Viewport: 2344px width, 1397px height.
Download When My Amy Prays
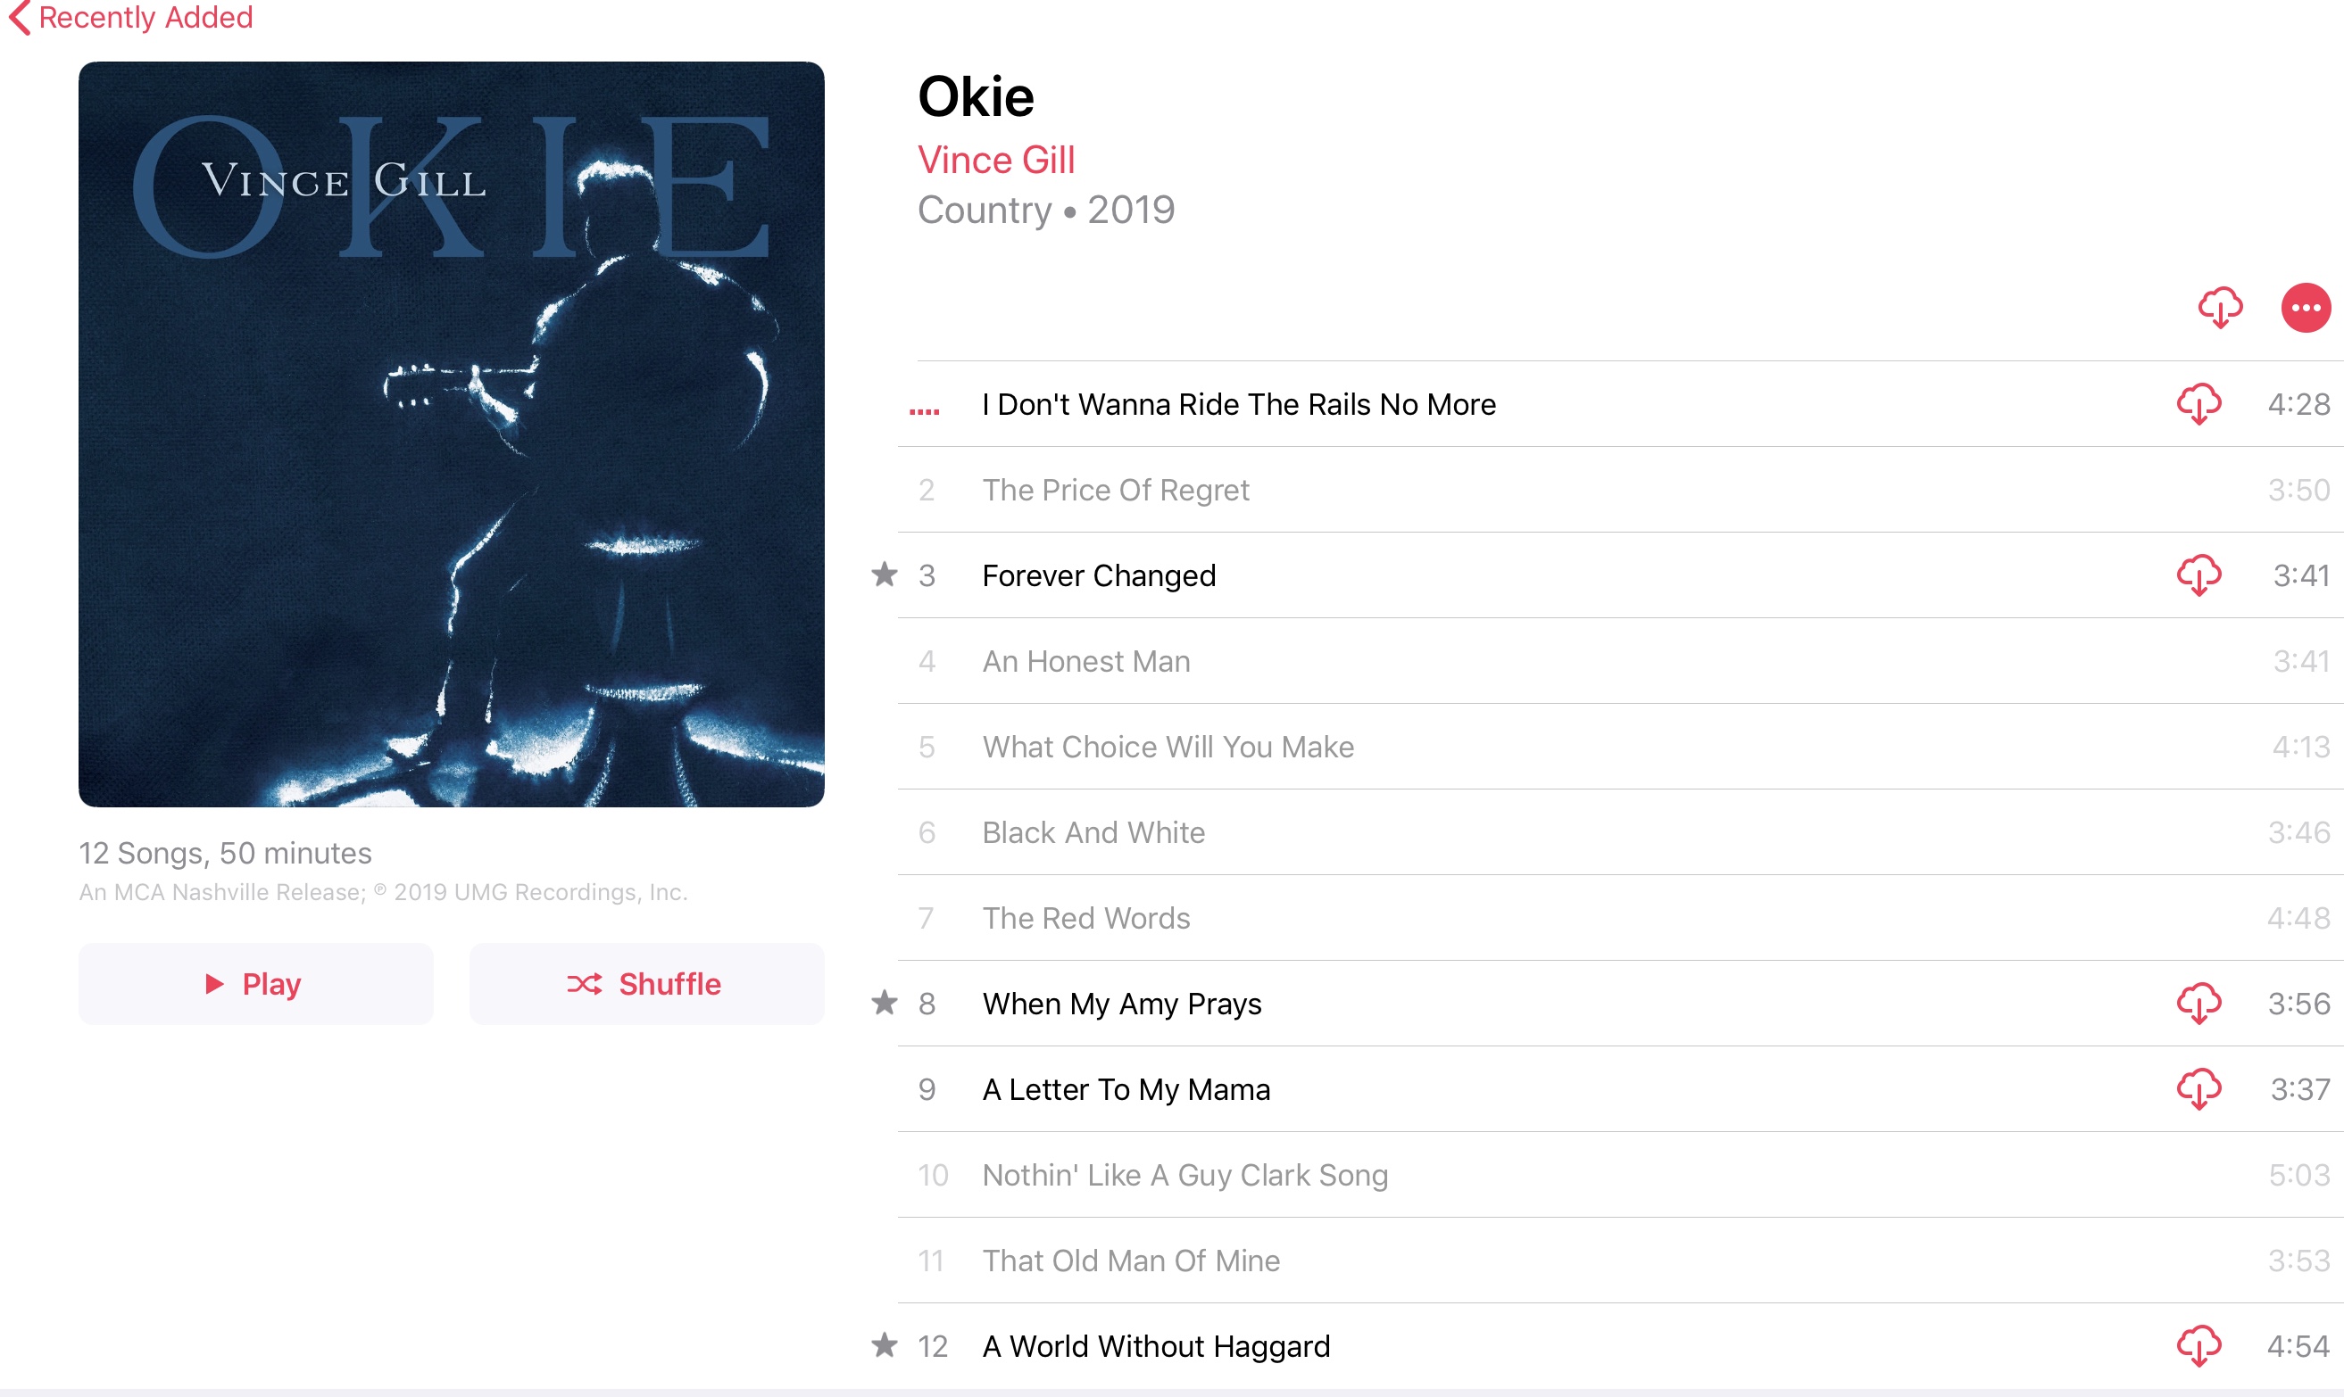[2199, 1004]
